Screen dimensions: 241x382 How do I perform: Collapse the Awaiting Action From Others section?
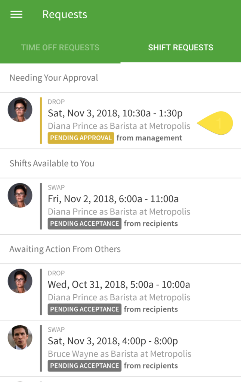pyautogui.click(x=64, y=249)
